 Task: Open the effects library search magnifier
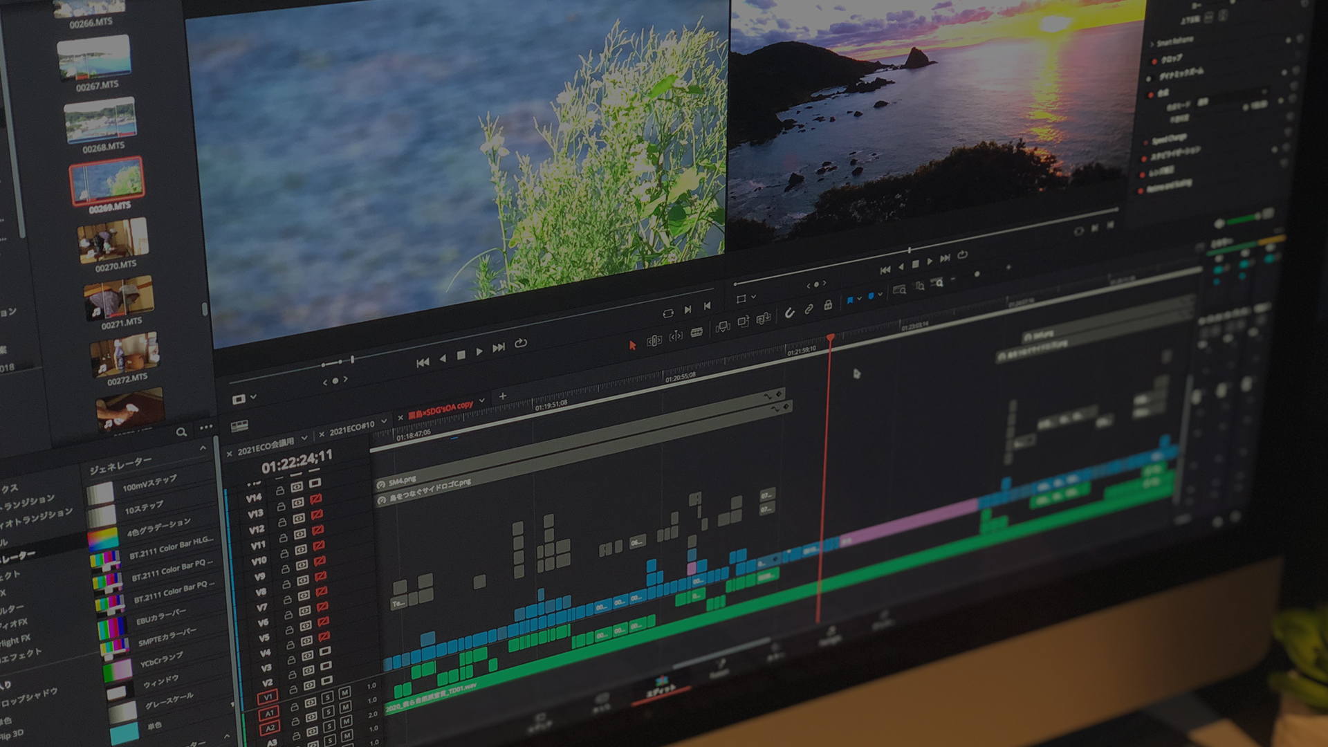[x=181, y=432]
